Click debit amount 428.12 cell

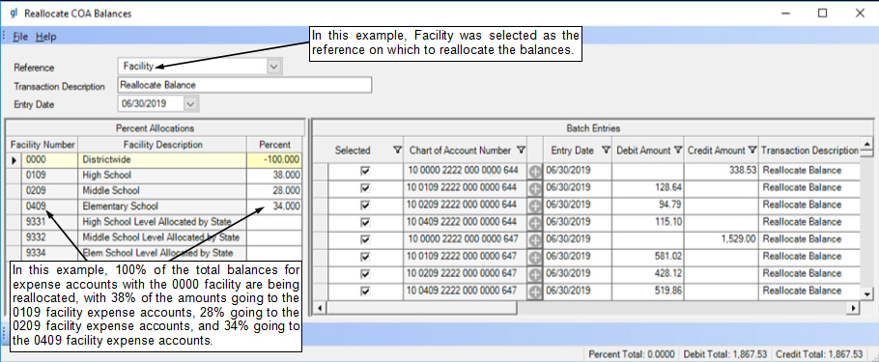coord(648,275)
